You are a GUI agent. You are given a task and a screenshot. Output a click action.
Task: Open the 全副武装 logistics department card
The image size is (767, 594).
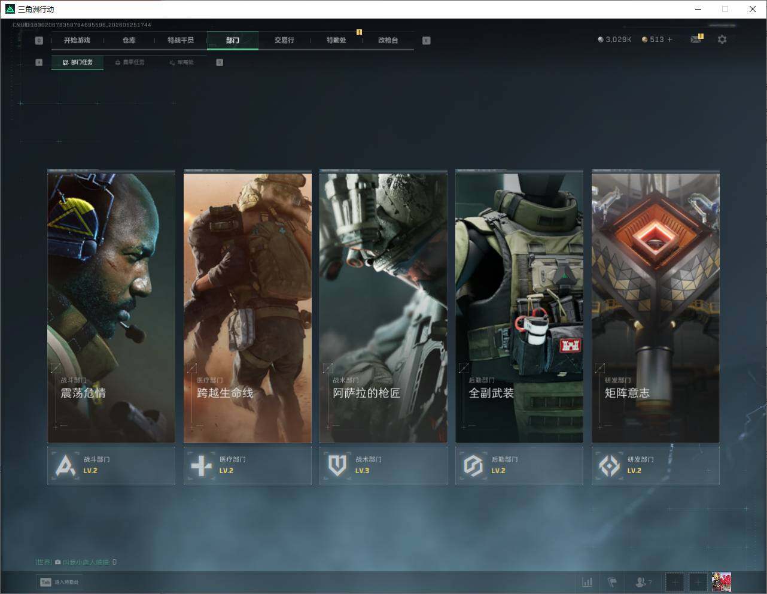pyautogui.click(x=519, y=307)
